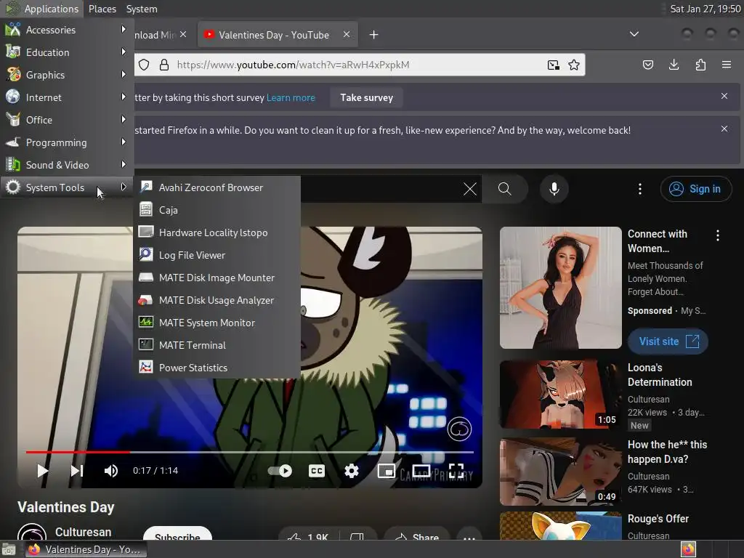
Task: Show site security lock info
Action: coord(164,65)
